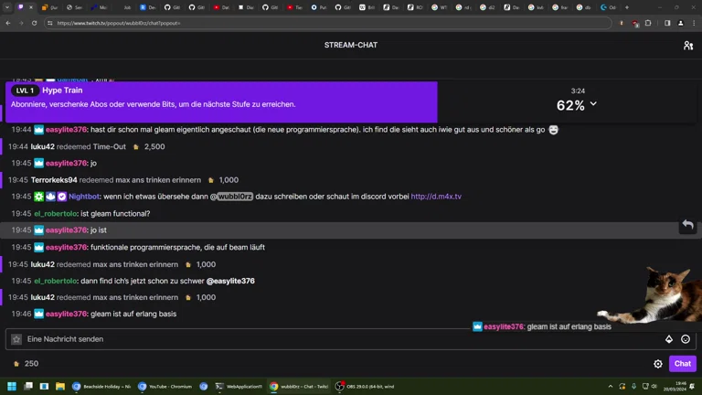
Task: Click luku42 in the Time-Out redemption
Action: [x=43, y=146]
